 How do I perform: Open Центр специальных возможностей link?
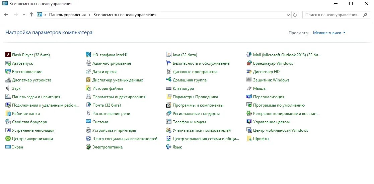pos(125,139)
